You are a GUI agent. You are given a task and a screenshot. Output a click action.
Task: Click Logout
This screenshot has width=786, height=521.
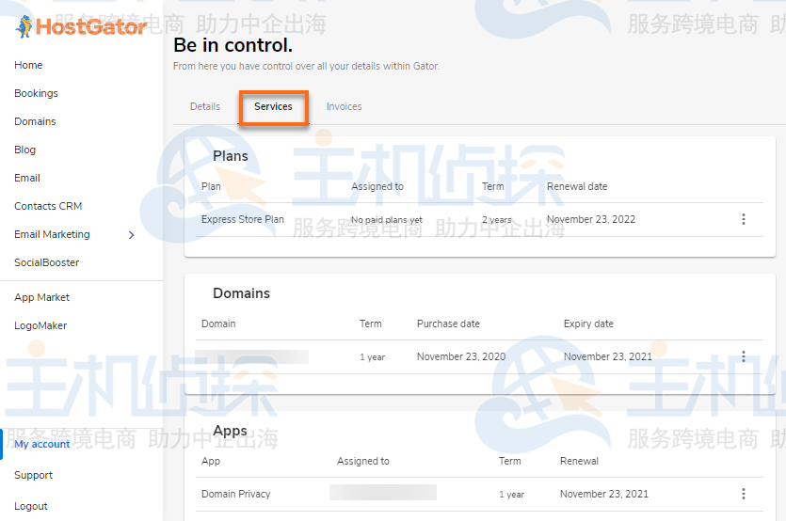tap(31, 506)
